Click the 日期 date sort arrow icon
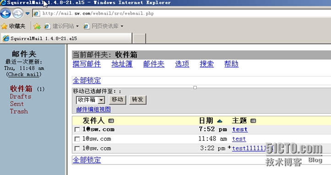331x175 pixels. coord(220,121)
